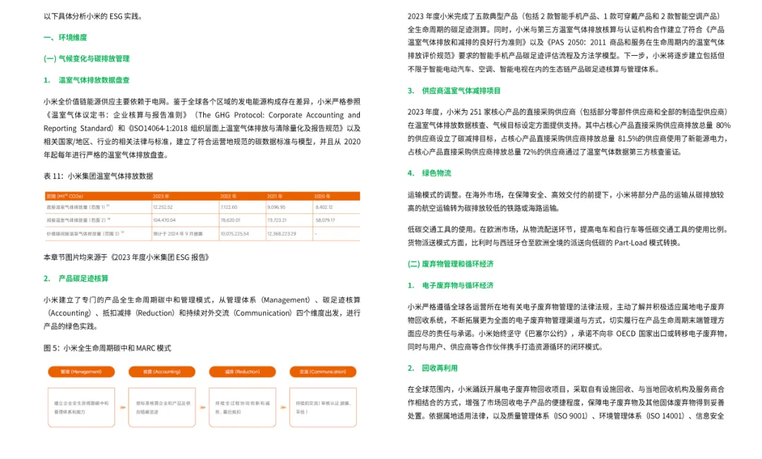Screen dimensions: 762x459
Task: Click the heading "(一) 气候变化与碳排放管理"
Action: point(87,59)
